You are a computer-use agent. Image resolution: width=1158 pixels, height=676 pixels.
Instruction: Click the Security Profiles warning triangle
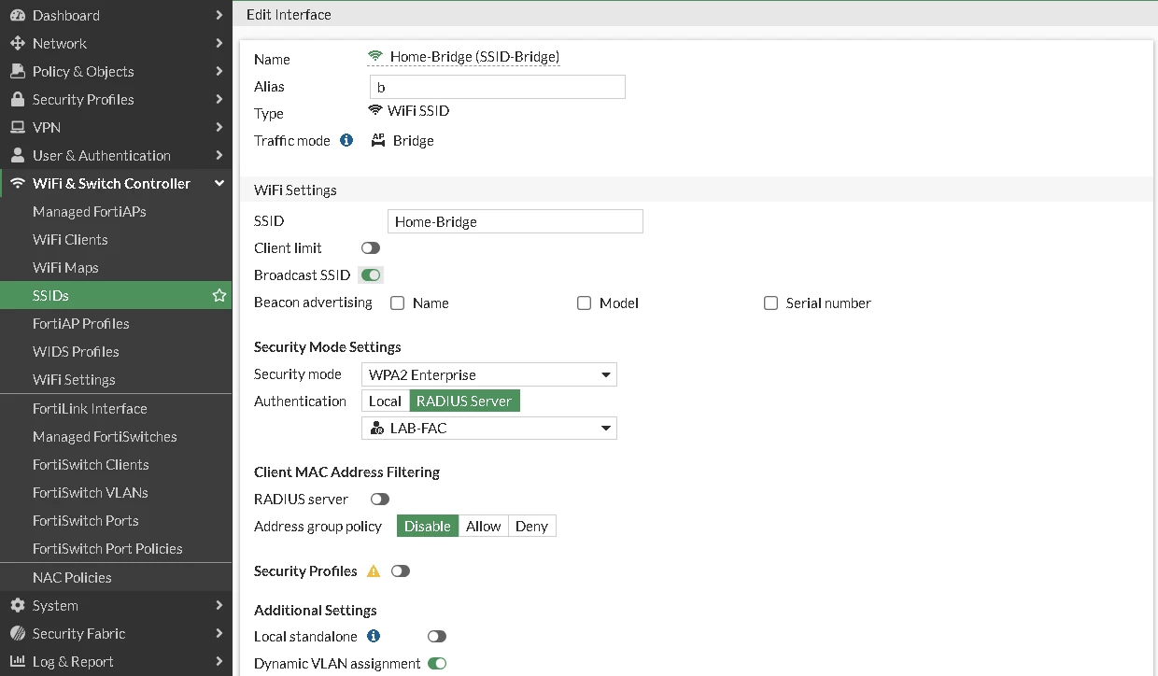point(374,570)
